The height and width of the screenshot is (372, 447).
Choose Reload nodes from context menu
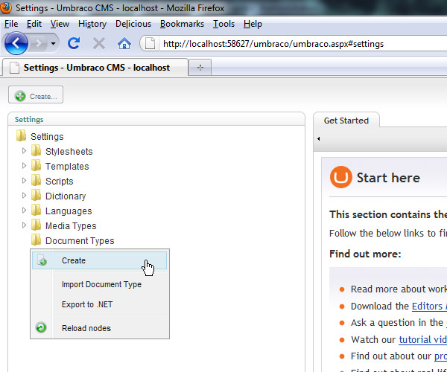point(86,328)
